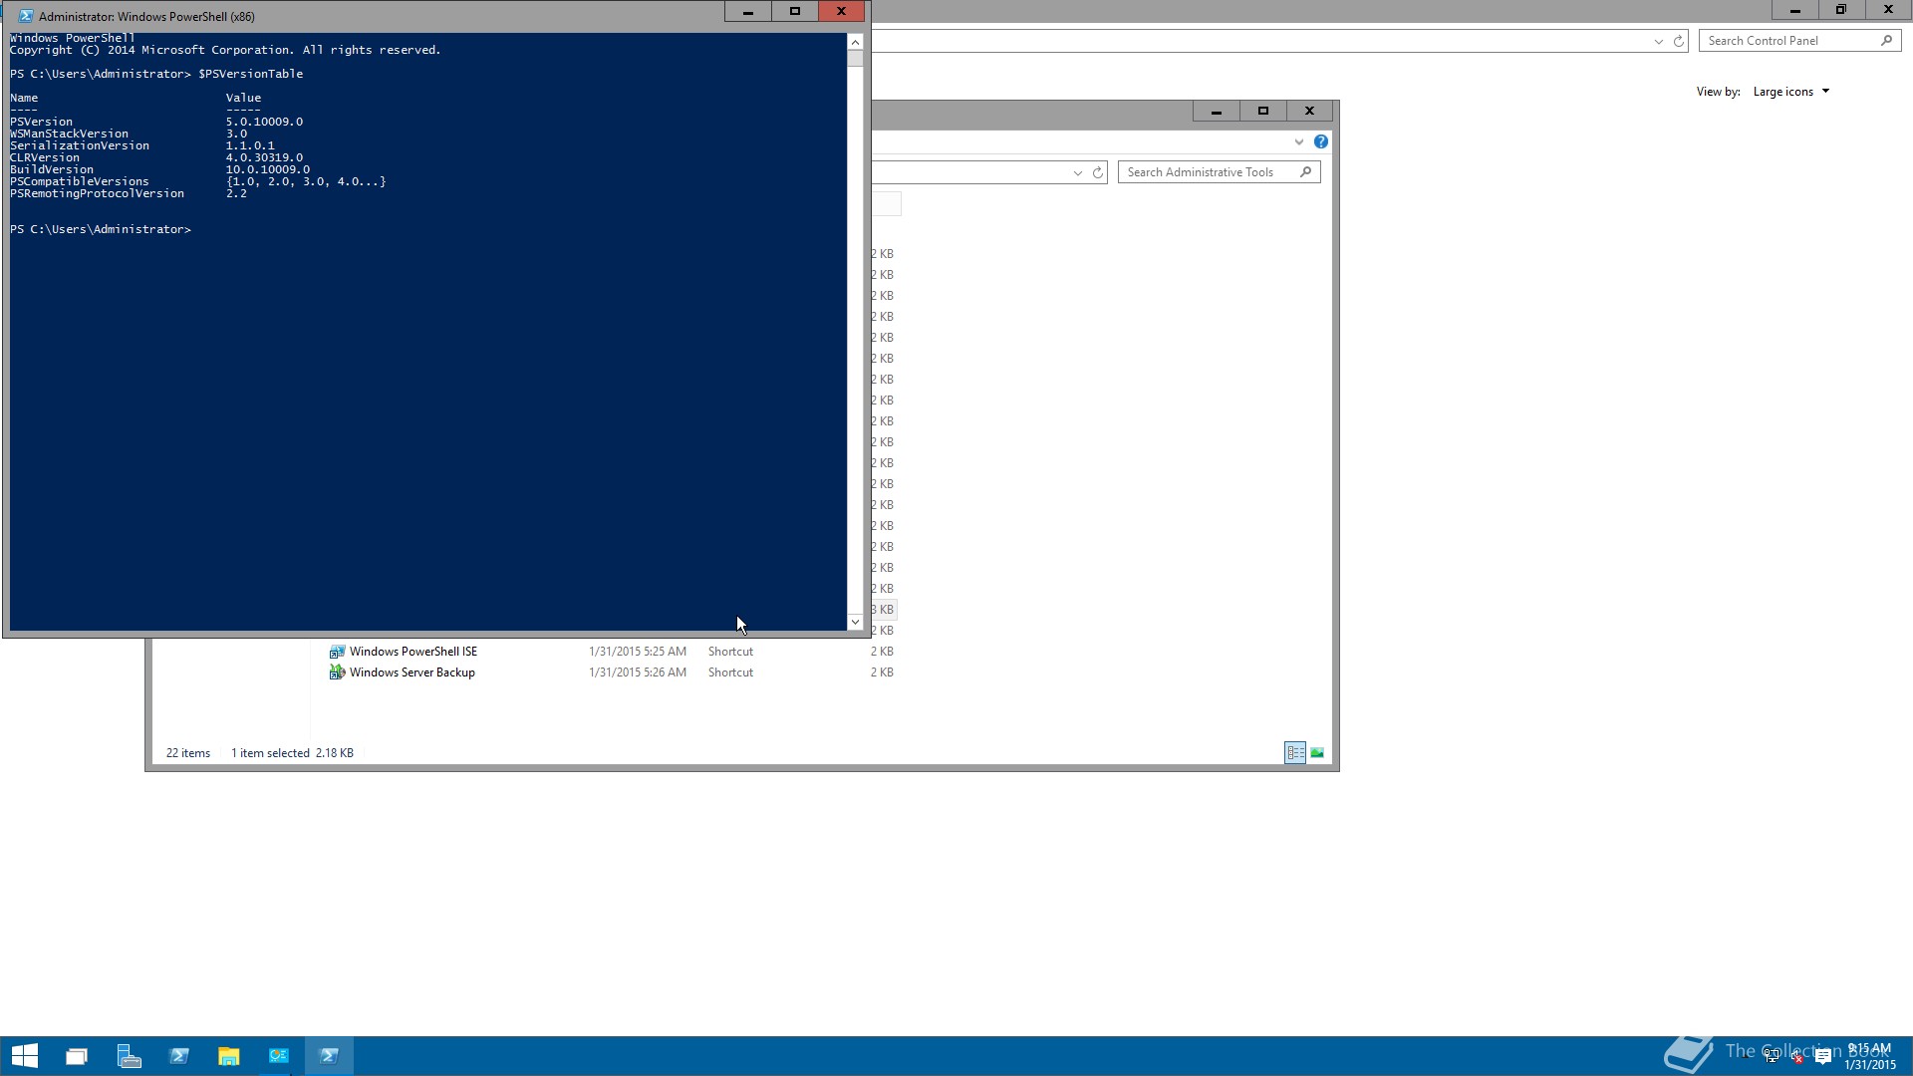The width and height of the screenshot is (1913, 1076).
Task: Click the PowerShell window title bar icon
Action: coord(26,16)
